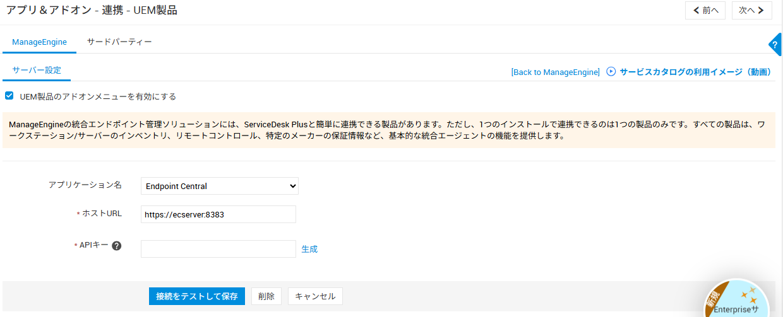Cancel with the キャンセル button

click(x=315, y=296)
